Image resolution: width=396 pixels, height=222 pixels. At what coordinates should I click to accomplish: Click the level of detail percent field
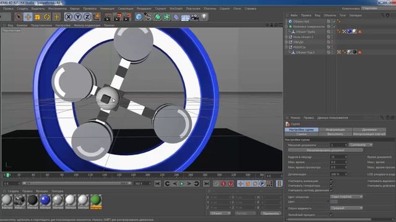coord(338,174)
